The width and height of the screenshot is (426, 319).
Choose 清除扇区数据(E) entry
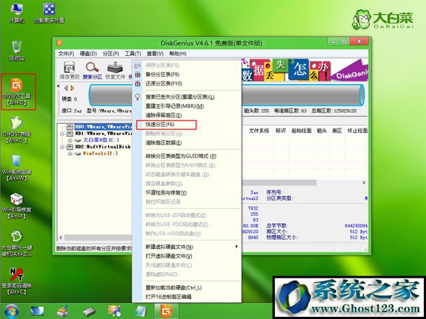(187, 143)
